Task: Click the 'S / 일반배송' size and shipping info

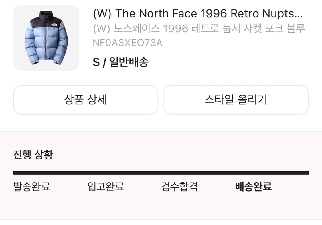Action: 121,61
